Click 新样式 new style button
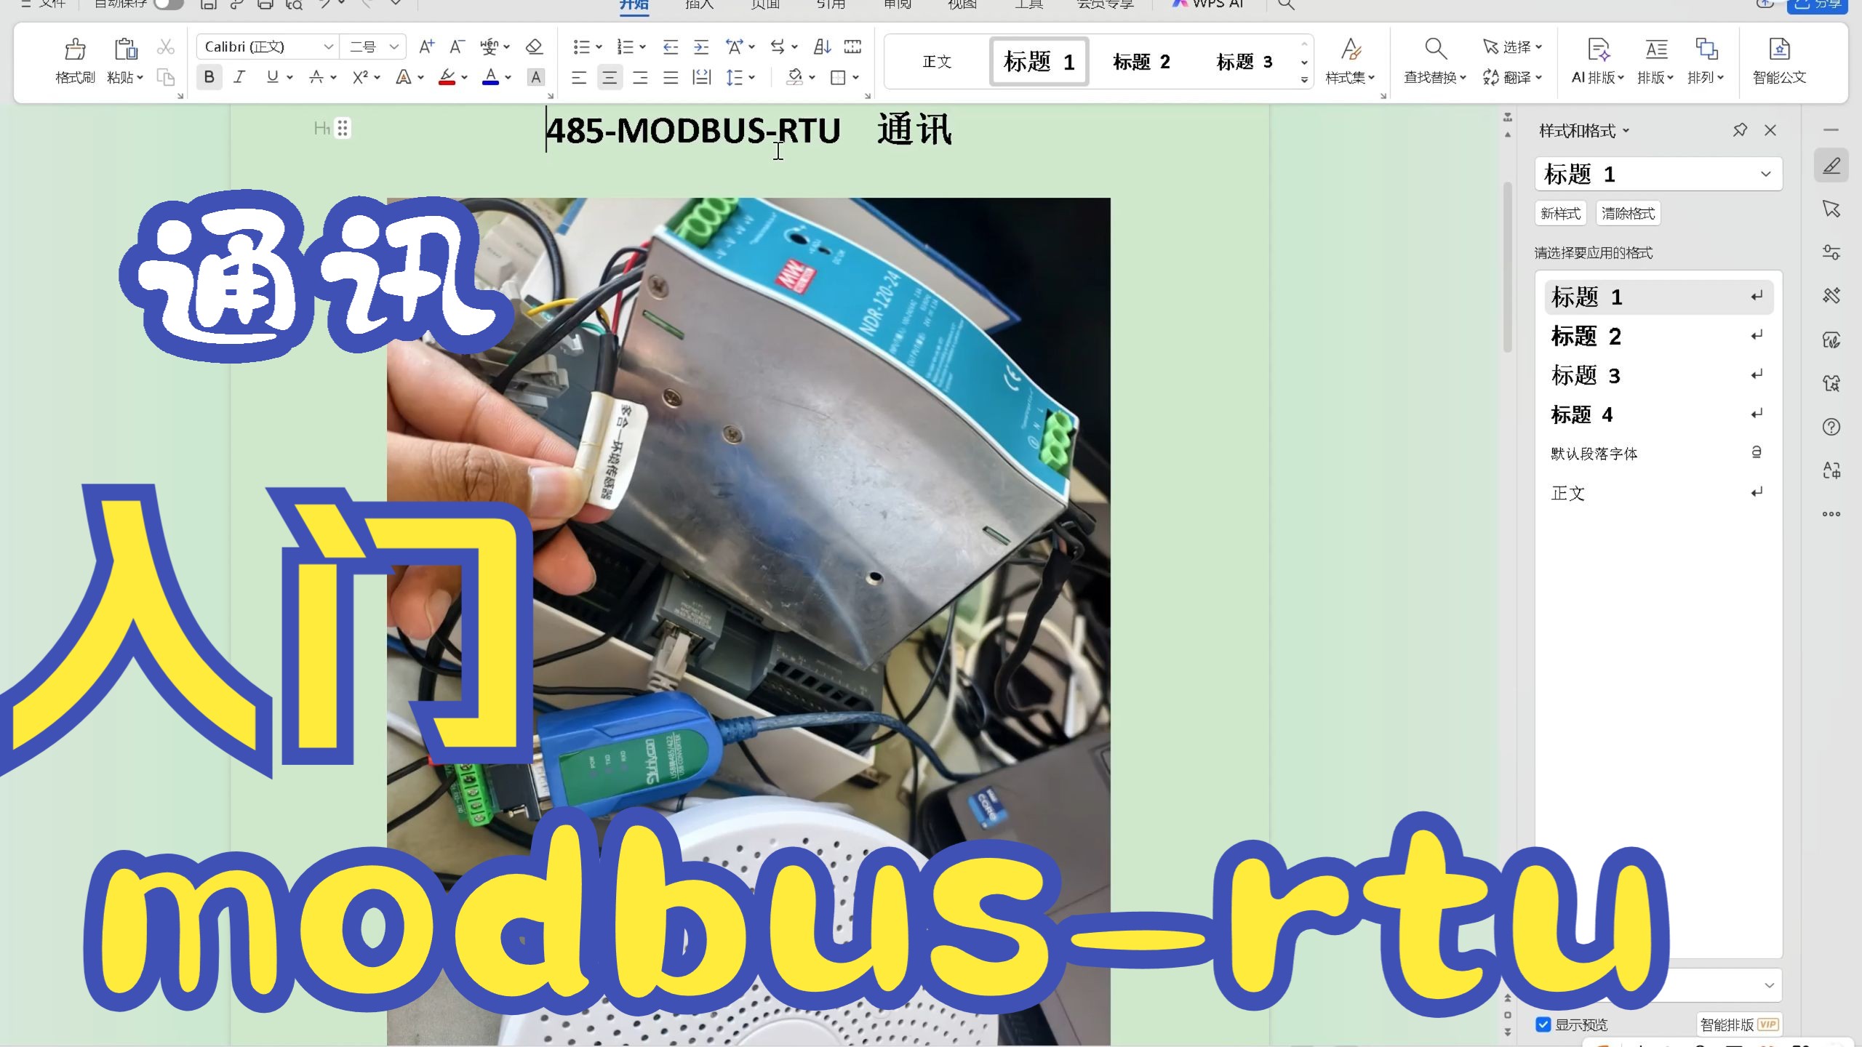 click(1561, 214)
